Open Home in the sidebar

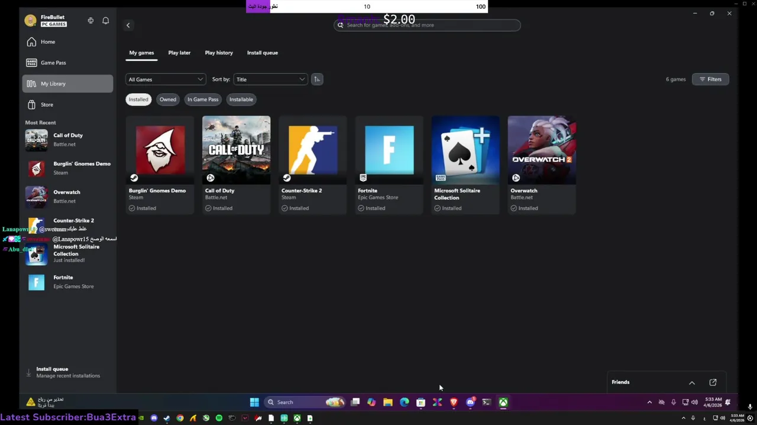pyautogui.click(x=67, y=42)
